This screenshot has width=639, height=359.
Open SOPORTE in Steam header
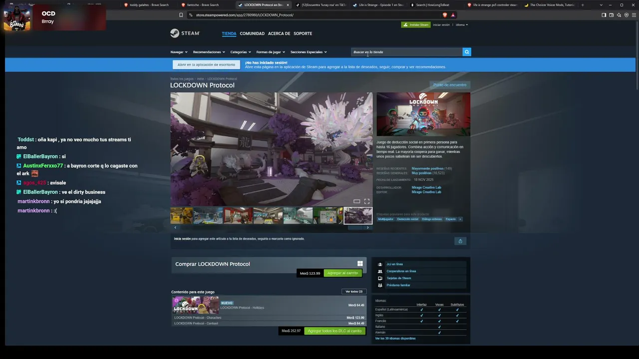coord(303,33)
